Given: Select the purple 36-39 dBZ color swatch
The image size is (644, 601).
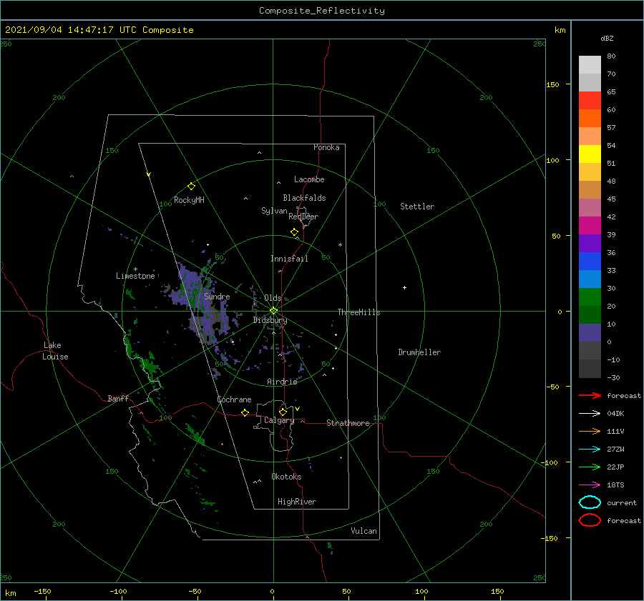Looking at the screenshot, I should pos(590,244).
